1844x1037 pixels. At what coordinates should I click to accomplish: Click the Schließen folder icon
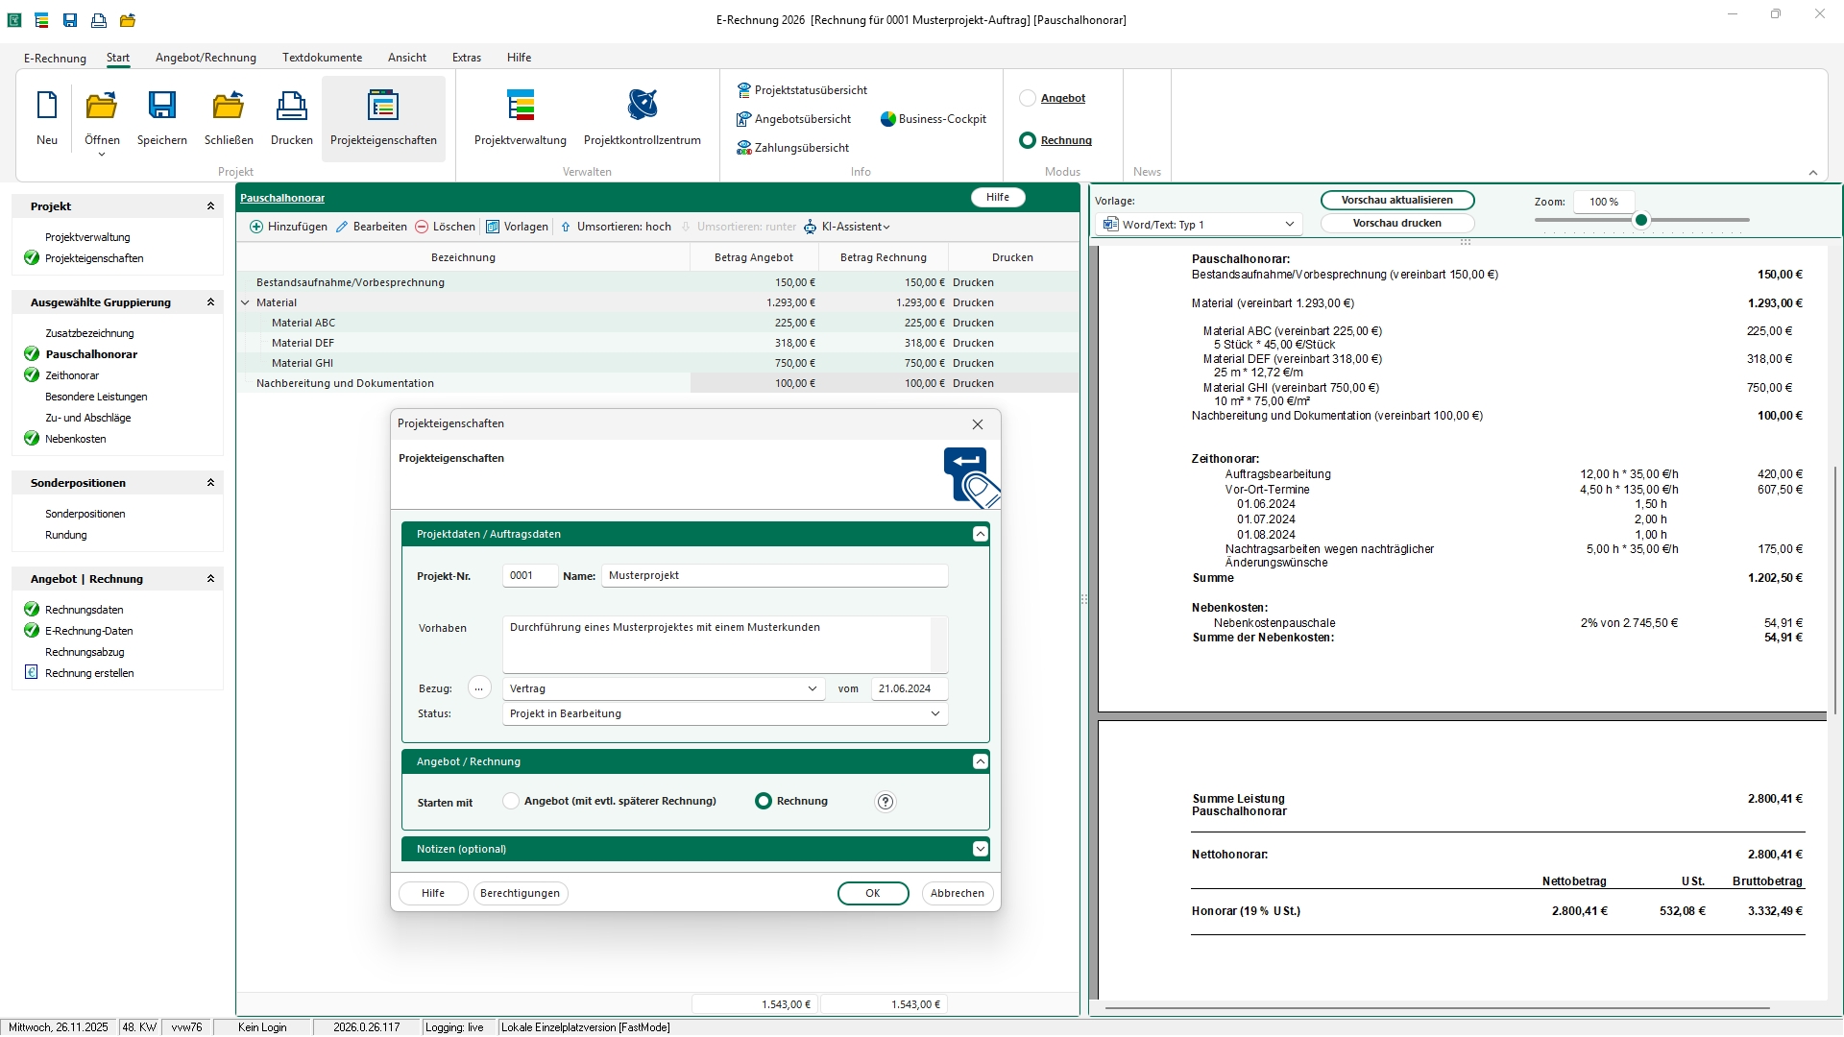[x=229, y=106]
